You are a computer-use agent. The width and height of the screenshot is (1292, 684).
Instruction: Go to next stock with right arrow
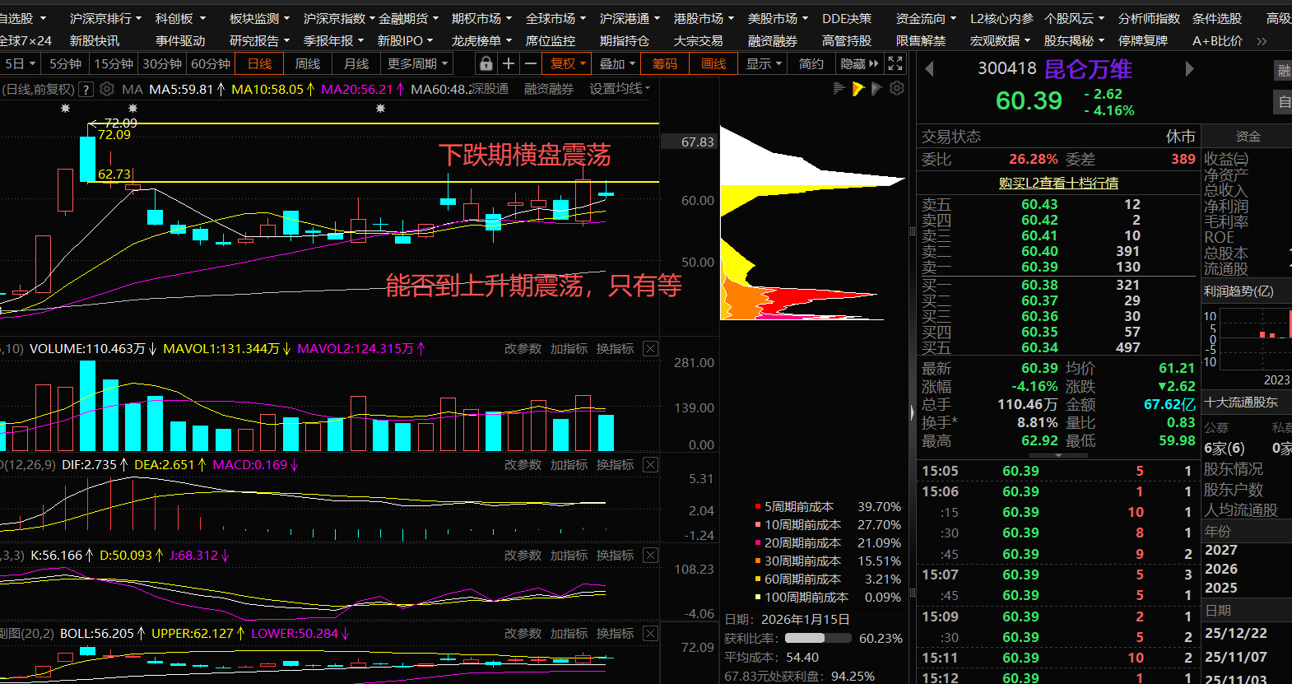[1189, 69]
